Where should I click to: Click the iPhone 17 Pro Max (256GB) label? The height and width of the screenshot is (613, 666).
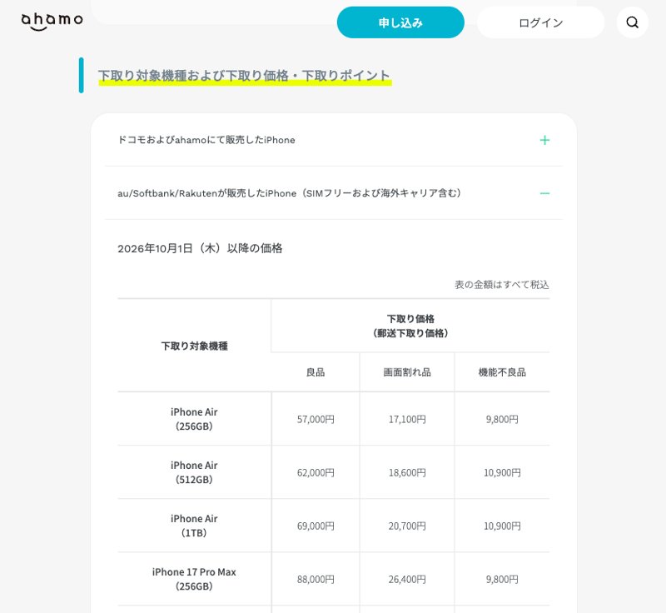click(x=194, y=579)
